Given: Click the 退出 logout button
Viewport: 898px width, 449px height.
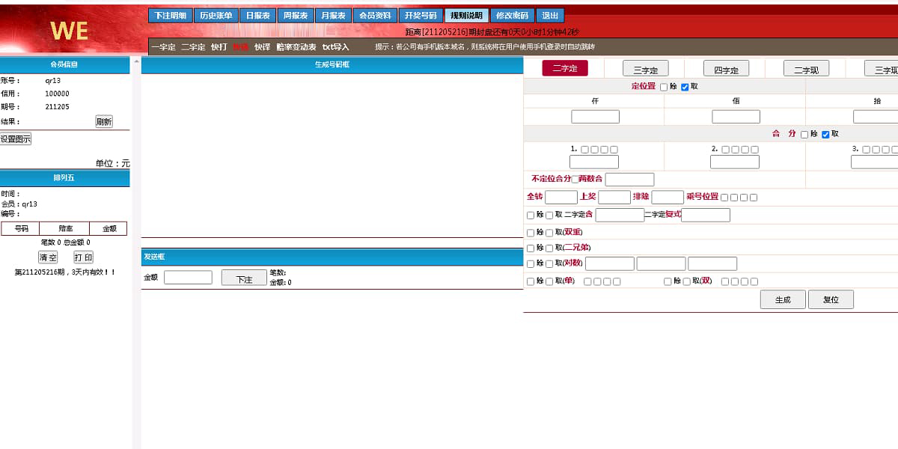Looking at the screenshot, I should click(x=550, y=16).
